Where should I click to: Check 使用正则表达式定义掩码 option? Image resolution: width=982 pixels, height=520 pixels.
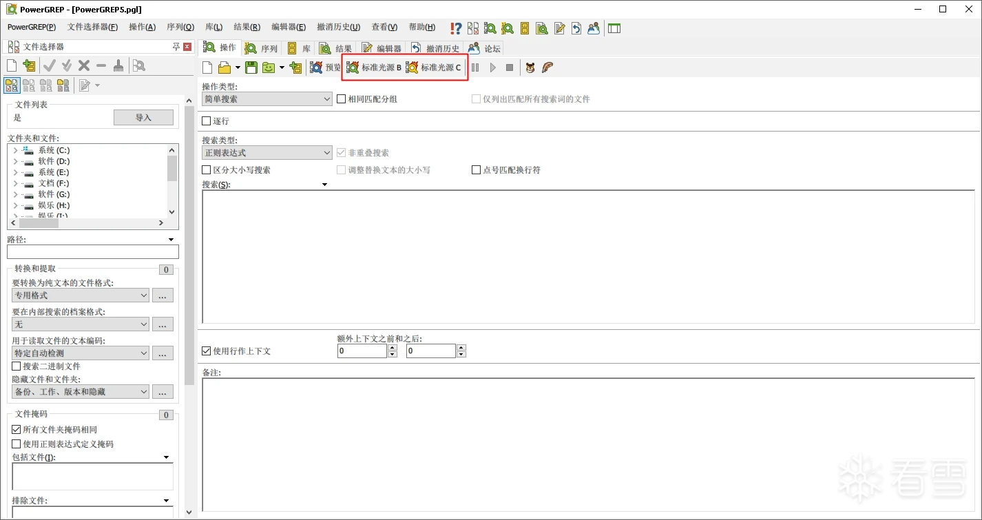click(x=17, y=444)
